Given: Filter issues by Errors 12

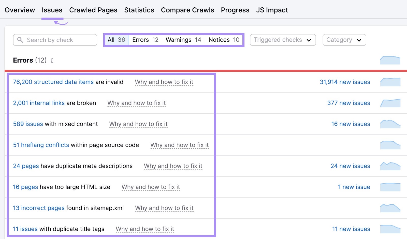Looking at the screenshot, I should coord(145,40).
